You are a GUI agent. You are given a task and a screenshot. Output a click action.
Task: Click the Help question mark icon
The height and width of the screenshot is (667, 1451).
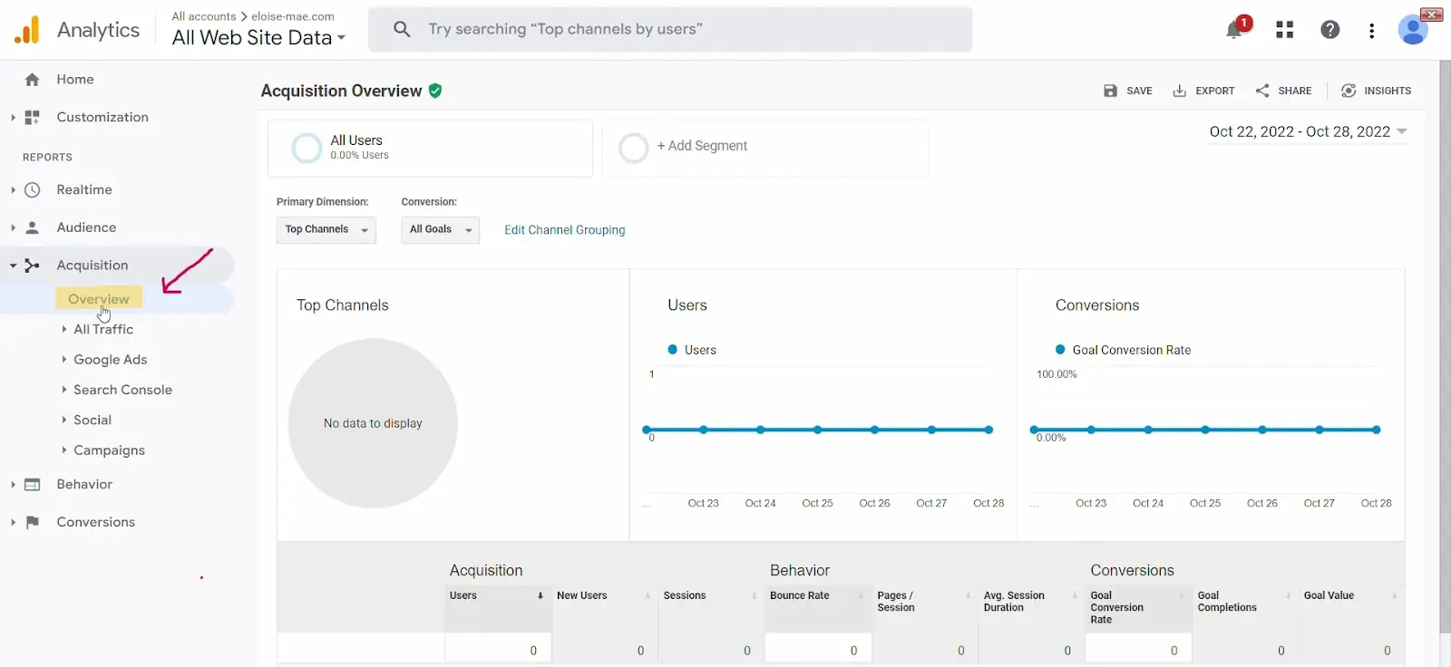pyautogui.click(x=1329, y=30)
